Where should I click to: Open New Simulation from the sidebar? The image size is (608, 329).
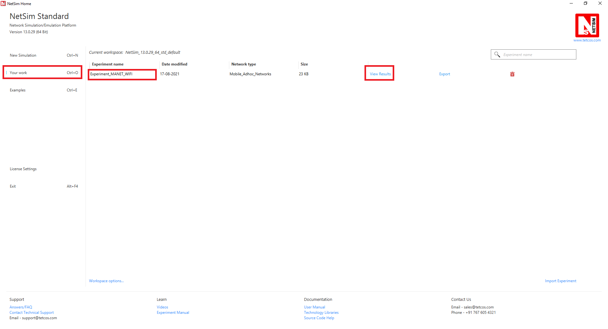point(44,55)
